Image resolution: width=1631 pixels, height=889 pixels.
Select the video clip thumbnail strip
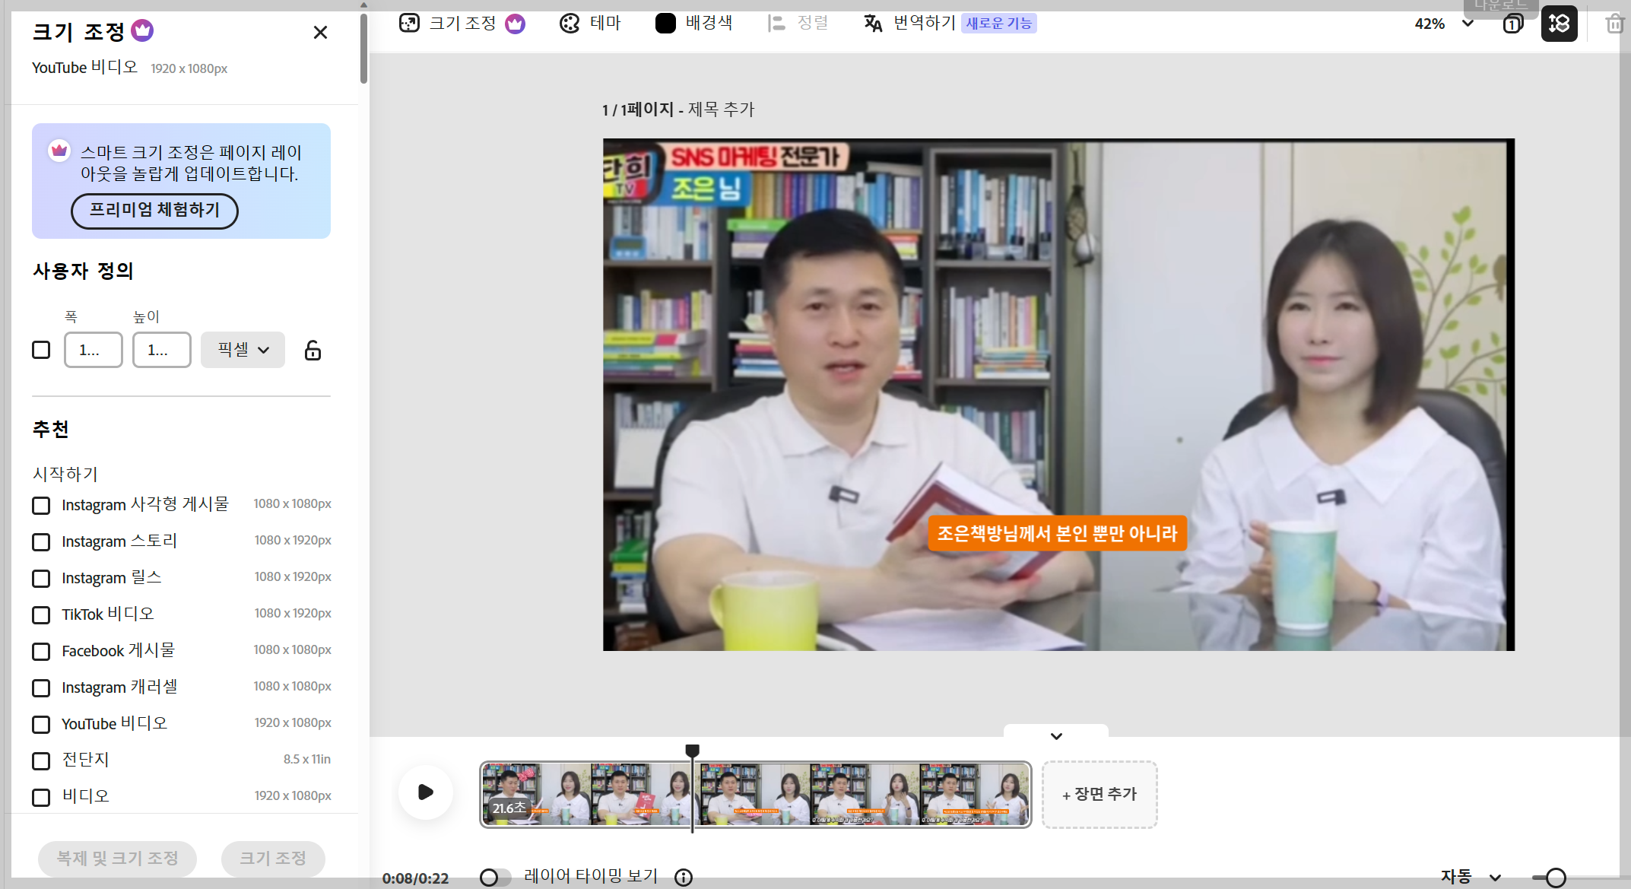point(755,794)
